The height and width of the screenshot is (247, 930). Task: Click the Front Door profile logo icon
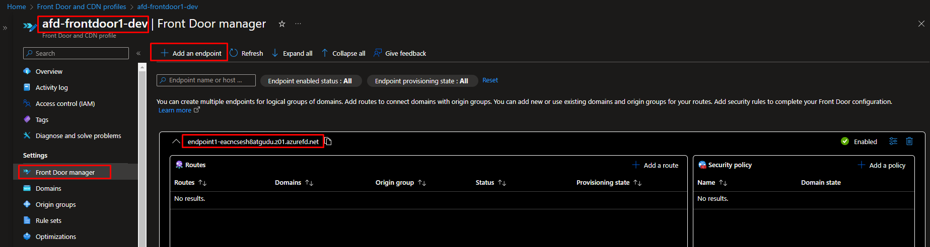point(30,26)
